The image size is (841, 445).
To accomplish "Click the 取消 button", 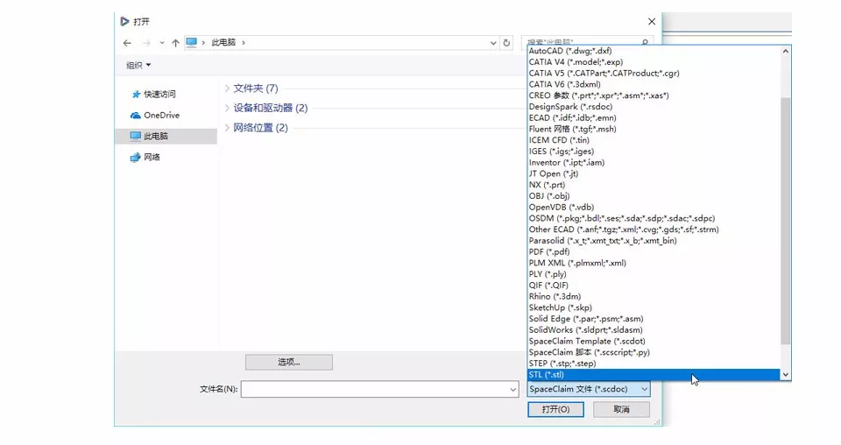I will pyautogui.click(x=621, y=410).
